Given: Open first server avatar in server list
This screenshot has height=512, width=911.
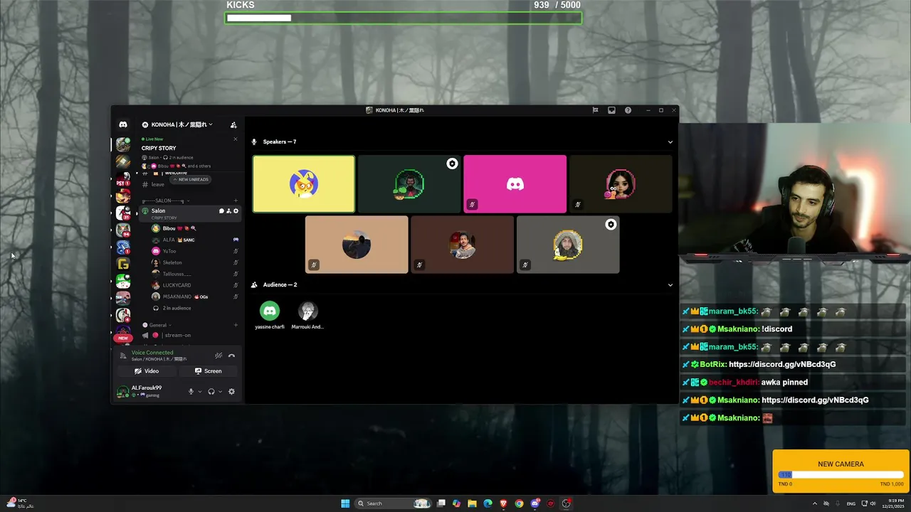Looking at the screenshot, I should [123, 145].
